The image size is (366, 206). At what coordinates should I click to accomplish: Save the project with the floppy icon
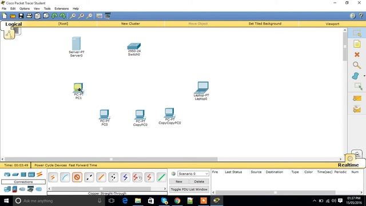21,16
